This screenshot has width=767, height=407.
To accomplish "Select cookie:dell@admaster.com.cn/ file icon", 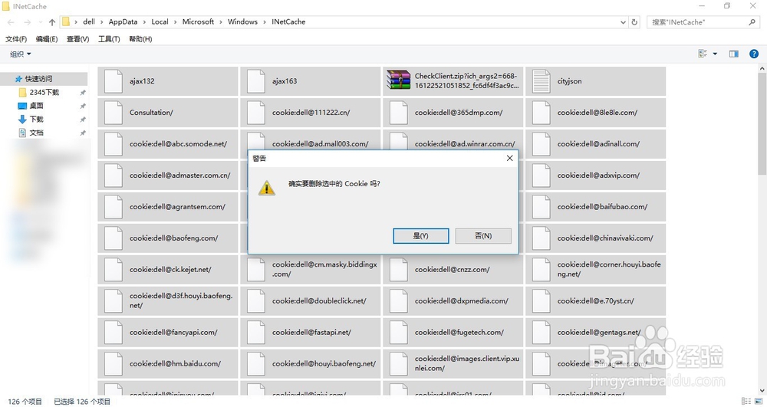I will click(113, 176).
